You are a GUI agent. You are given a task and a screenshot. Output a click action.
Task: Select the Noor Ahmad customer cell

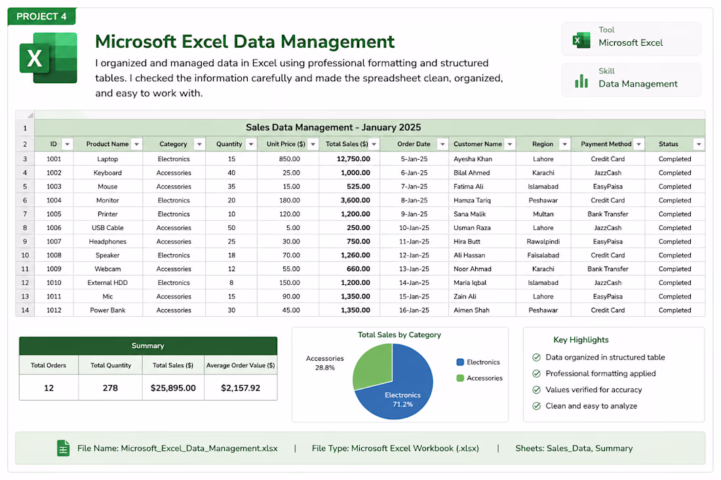[x=482, y=269]
